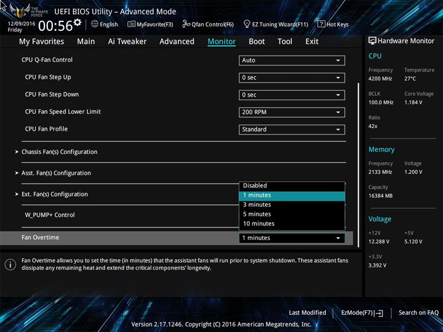
Task: Open the Ai Tweaker tab
Action: (127, 42)
